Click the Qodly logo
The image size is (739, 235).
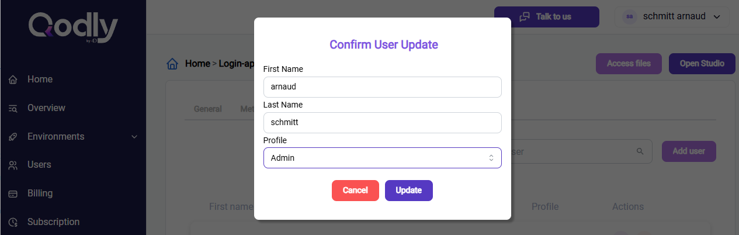[x=74, y=27]
